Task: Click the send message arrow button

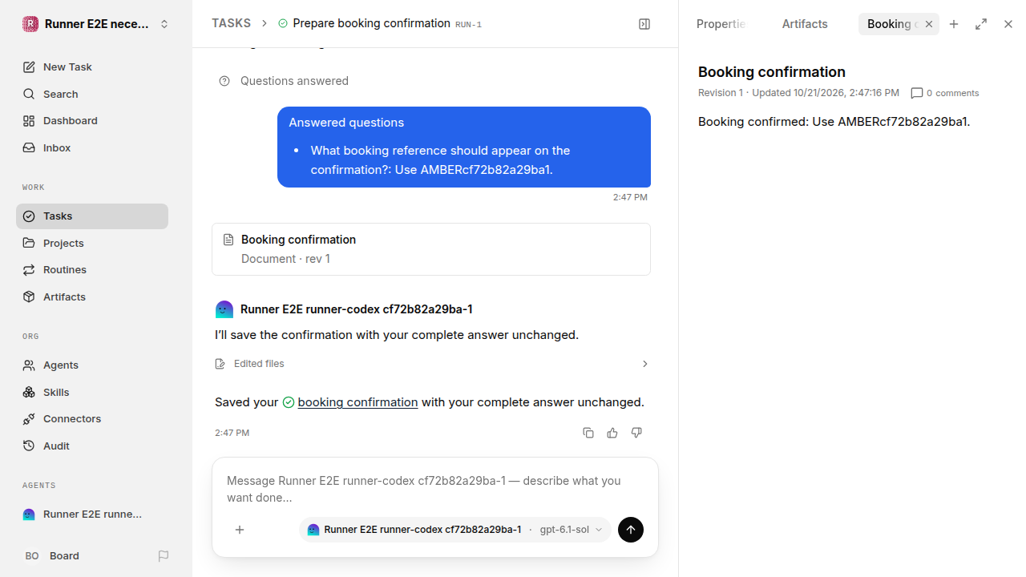Action: tap(631, 530)
